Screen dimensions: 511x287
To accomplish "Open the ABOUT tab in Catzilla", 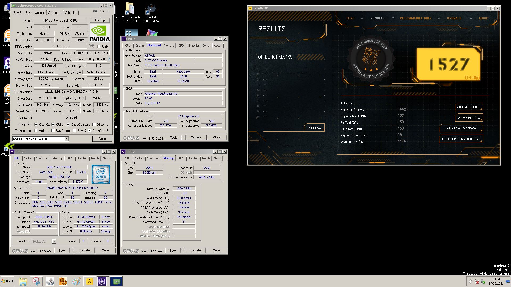I will click(484, 18).
